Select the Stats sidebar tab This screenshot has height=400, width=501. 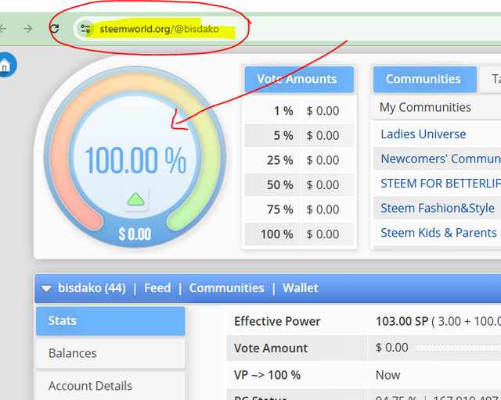pyautogui.click(x=110, y=321)
